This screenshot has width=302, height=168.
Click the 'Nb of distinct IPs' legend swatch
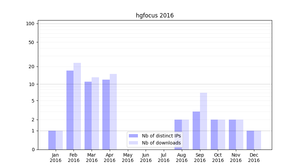pos(133,136)
